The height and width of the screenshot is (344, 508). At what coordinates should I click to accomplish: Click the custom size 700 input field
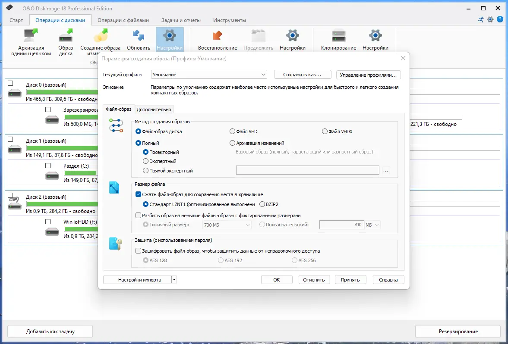(x=341, y=225)
